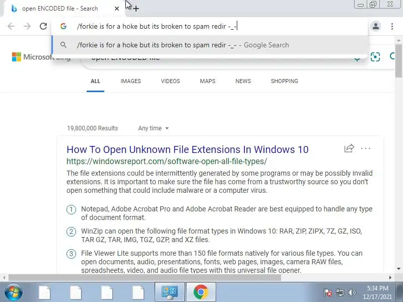Click the scroll-down arrow on the page

tap(398, 269)
